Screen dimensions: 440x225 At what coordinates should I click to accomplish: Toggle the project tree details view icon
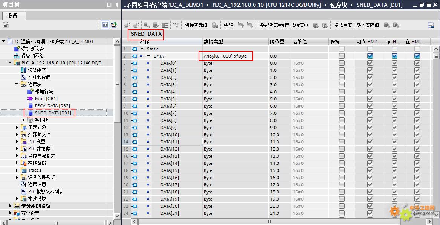[105, 25]
